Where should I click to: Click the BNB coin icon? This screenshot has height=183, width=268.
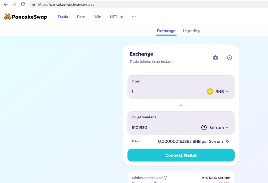point(210,91)
